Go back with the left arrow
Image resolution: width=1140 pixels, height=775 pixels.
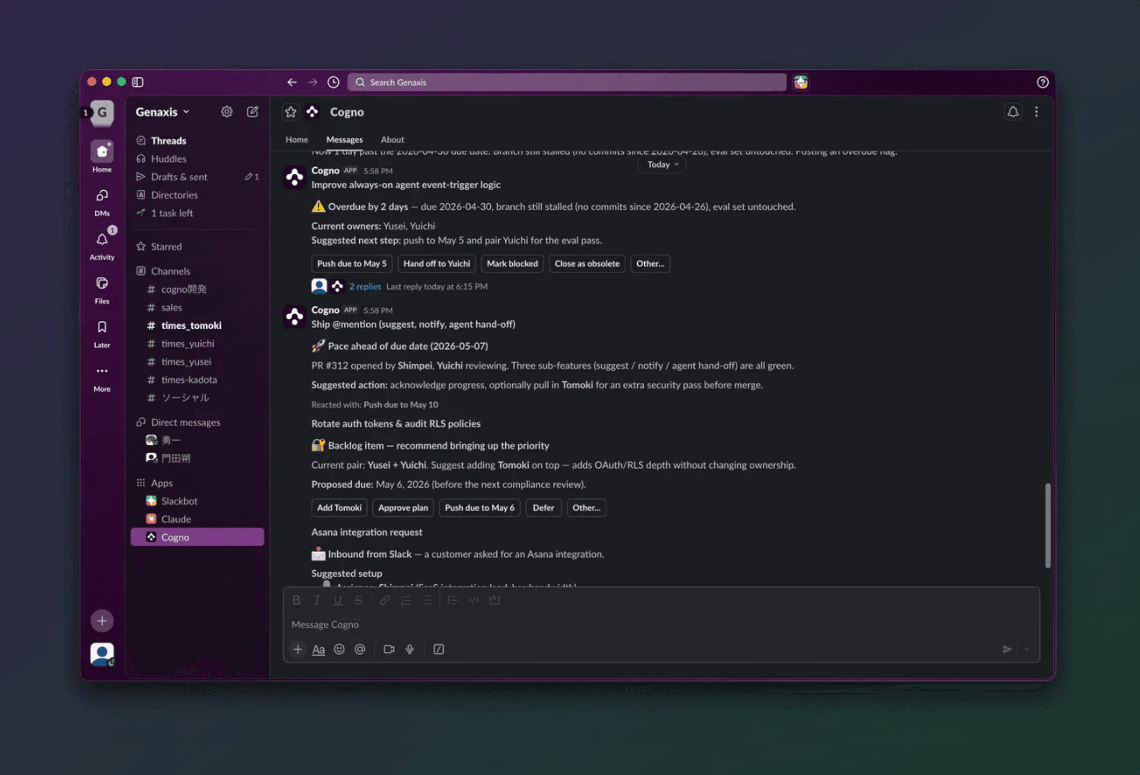point(292,82)
